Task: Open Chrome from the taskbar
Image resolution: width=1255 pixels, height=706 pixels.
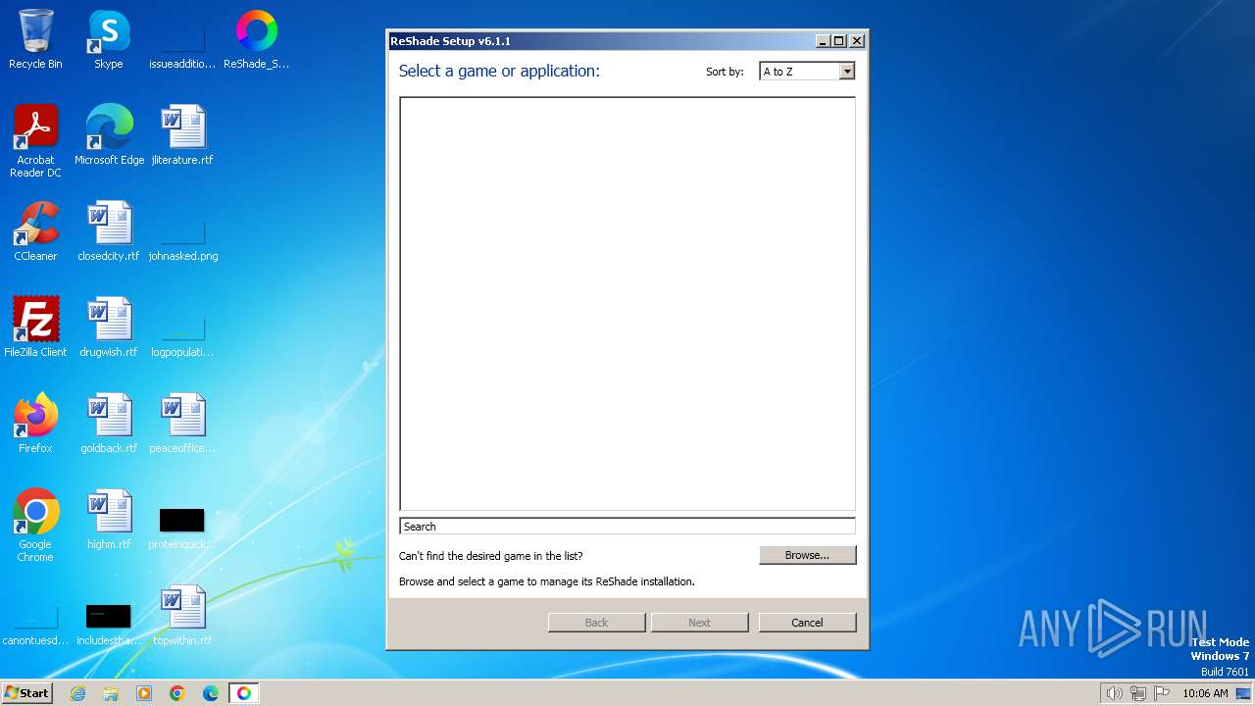Action: (x=177, y=693)
